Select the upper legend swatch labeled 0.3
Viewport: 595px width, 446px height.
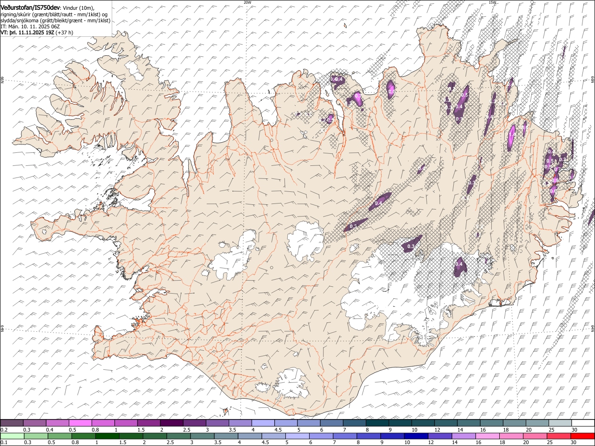34,423
